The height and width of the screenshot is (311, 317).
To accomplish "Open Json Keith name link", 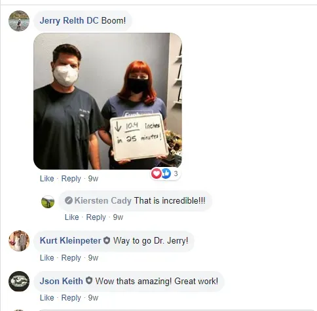I will point(62,281).
